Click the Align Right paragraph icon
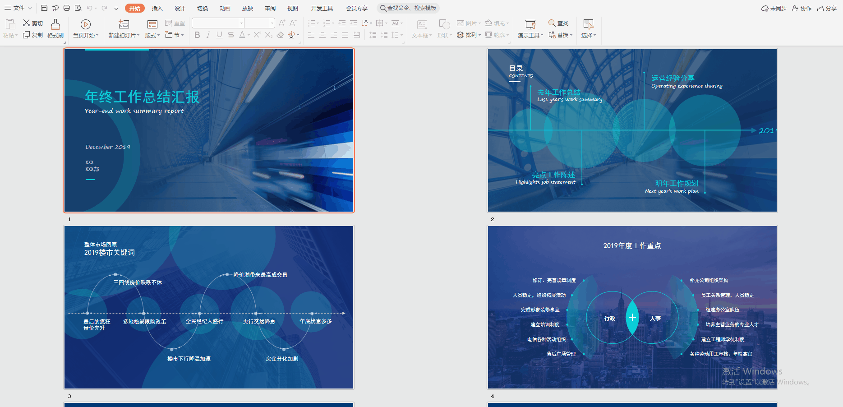The width and height of the screenshot is (843, 407). pos(334,35)
